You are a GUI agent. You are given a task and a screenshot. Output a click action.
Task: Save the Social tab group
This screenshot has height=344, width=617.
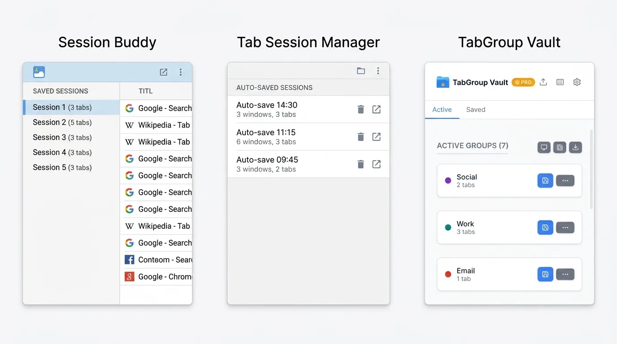tap(545, 181)
